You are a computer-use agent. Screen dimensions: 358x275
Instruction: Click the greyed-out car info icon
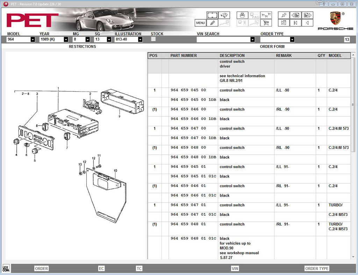click(224, 23)
